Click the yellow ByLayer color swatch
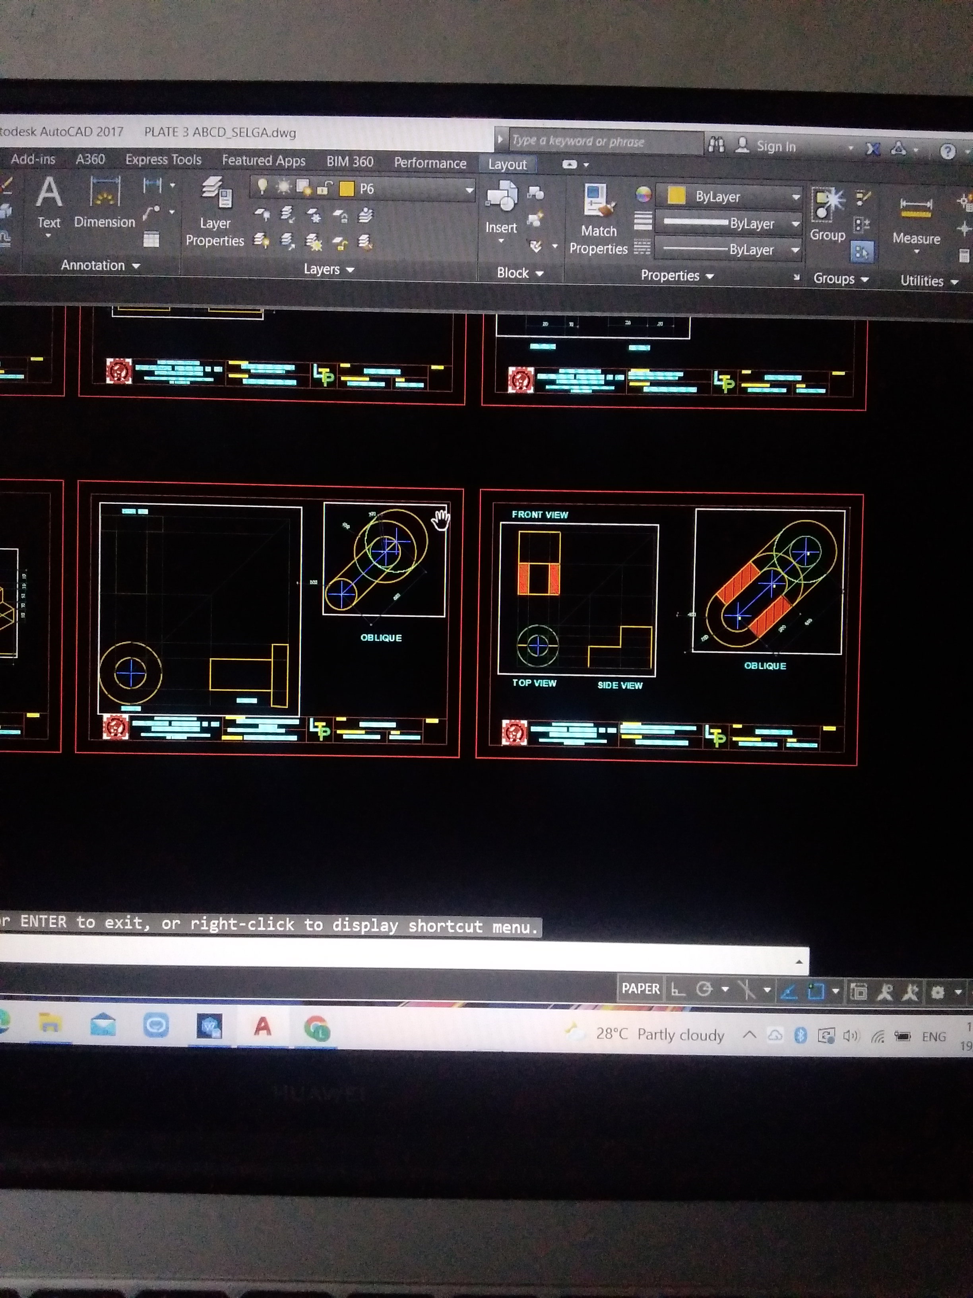The image size is (973, 1298). coord(676,195)
